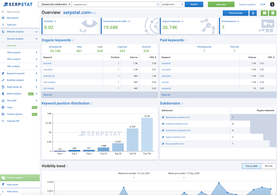Click the Lost keywords count 344

[x=100, y=51]
